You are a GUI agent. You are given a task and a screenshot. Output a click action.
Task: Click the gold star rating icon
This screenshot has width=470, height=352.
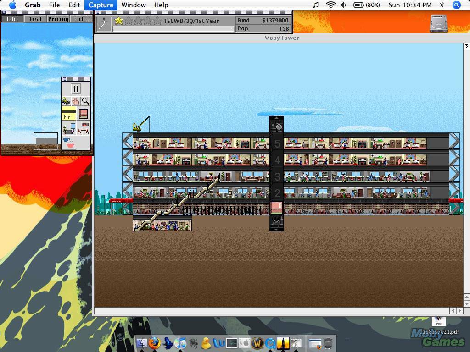tap(119, 20)
